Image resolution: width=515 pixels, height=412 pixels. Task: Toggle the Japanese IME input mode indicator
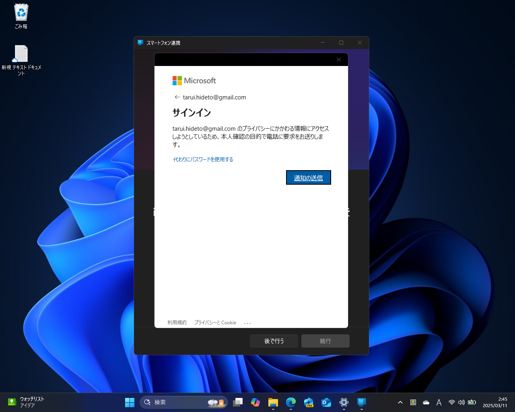439,402
